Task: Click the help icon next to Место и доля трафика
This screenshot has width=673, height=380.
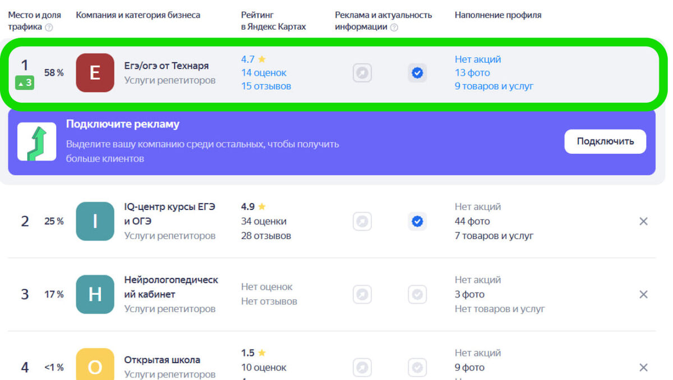Action: [x=49, y=27]
